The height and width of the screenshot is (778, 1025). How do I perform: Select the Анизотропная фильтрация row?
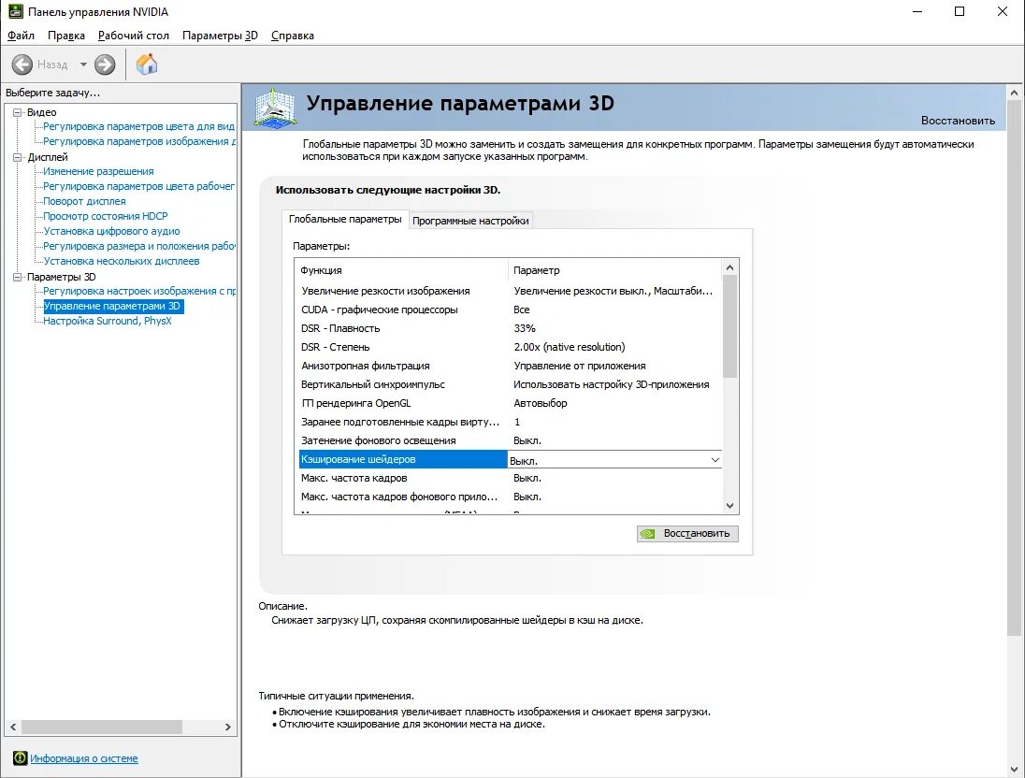[510, 367]
